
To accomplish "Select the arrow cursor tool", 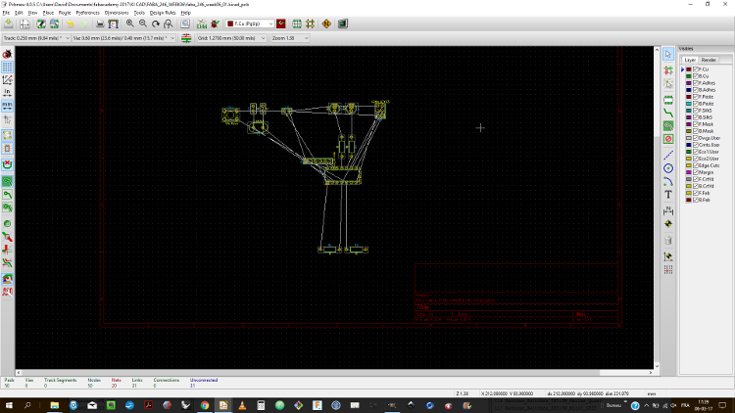I will 668,55.
